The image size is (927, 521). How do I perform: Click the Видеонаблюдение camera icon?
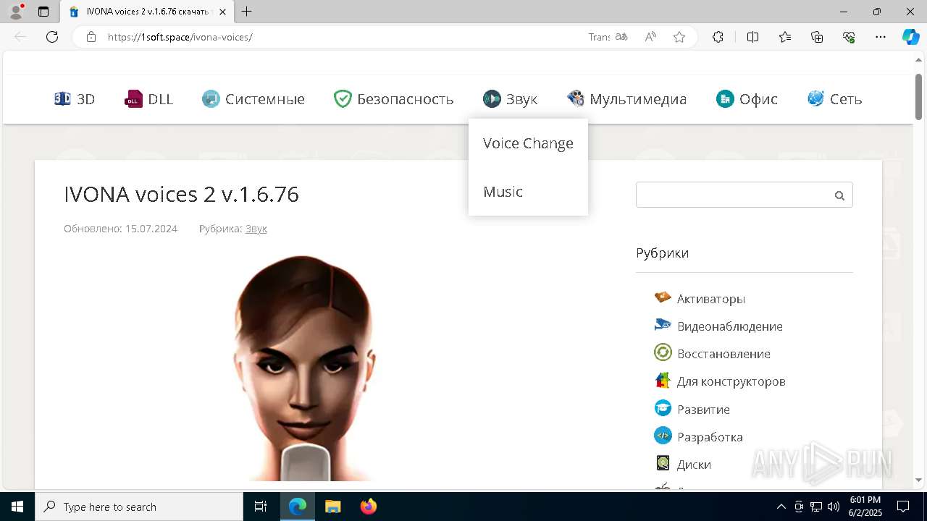coord(663,325)
